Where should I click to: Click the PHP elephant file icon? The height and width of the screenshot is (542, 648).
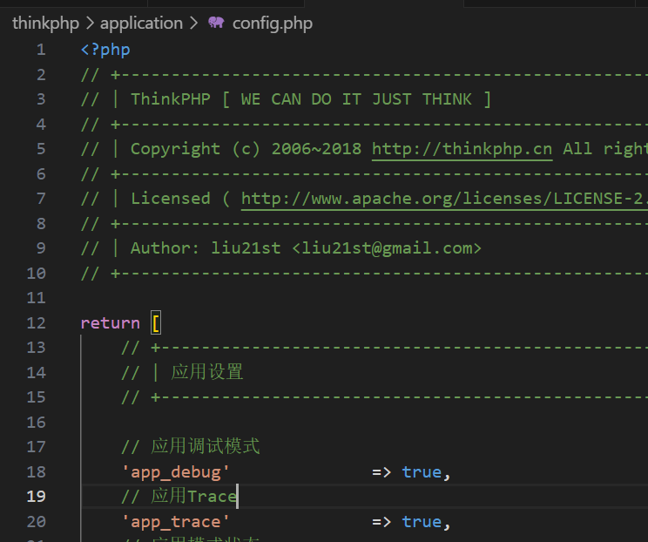(216, 23)
